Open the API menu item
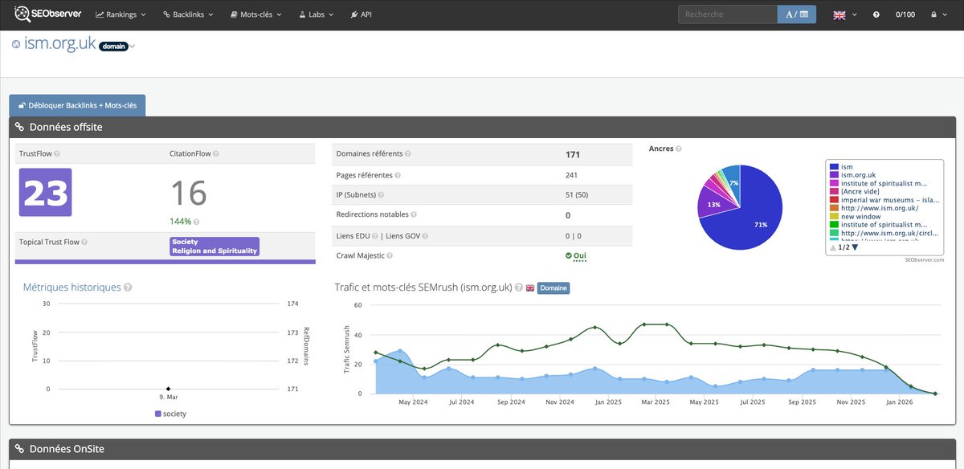This screenshot has width=964, height=469. (361, 14)
